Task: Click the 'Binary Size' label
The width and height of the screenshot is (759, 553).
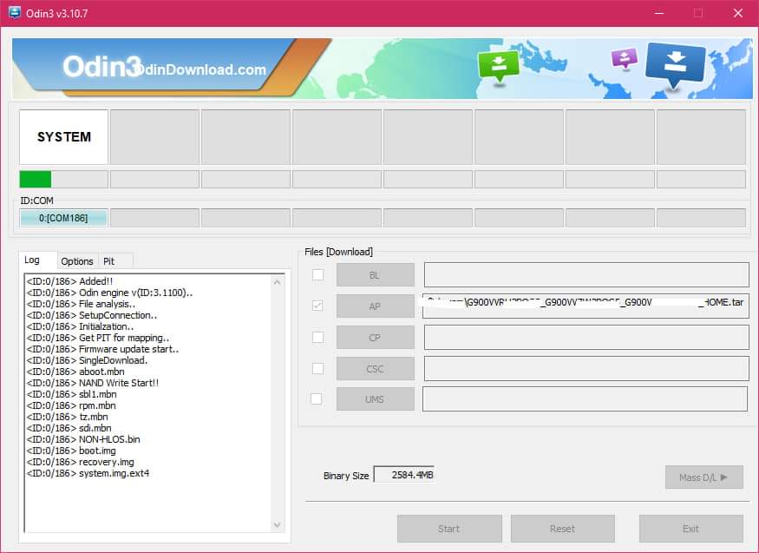Action: tap(346, 476)
